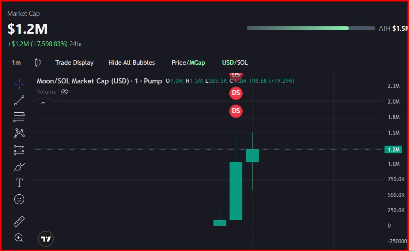The width and height of the screenshot is (409, 251).
Task: Activate the zoom in tool
Action: (19, 238)
